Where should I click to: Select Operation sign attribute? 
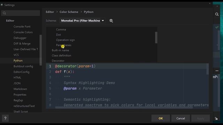point(66,40)
